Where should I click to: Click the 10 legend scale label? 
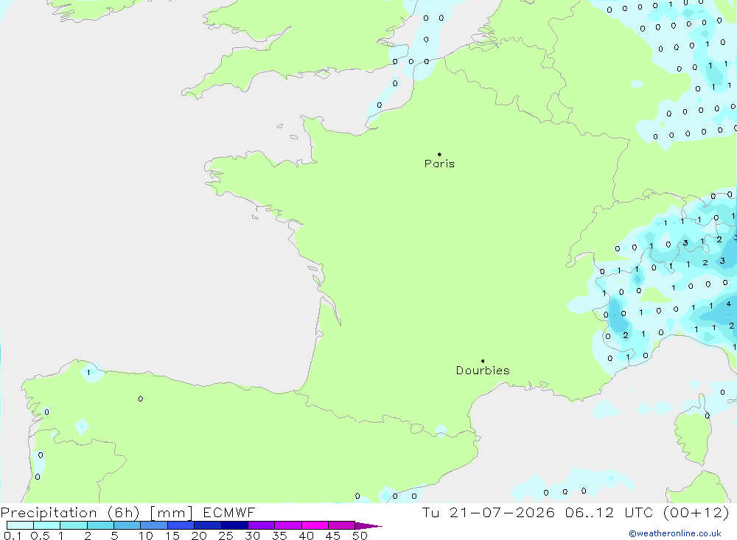(x=146, y=536)
